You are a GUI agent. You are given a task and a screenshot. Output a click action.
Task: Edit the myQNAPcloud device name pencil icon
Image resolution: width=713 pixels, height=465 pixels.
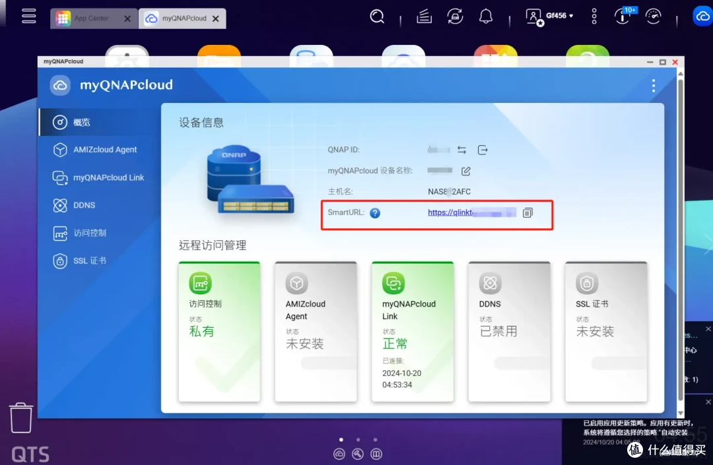465,171
